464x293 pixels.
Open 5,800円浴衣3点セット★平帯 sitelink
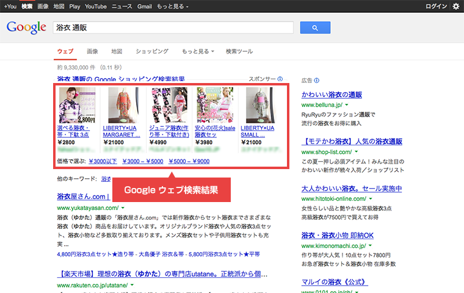224,254
